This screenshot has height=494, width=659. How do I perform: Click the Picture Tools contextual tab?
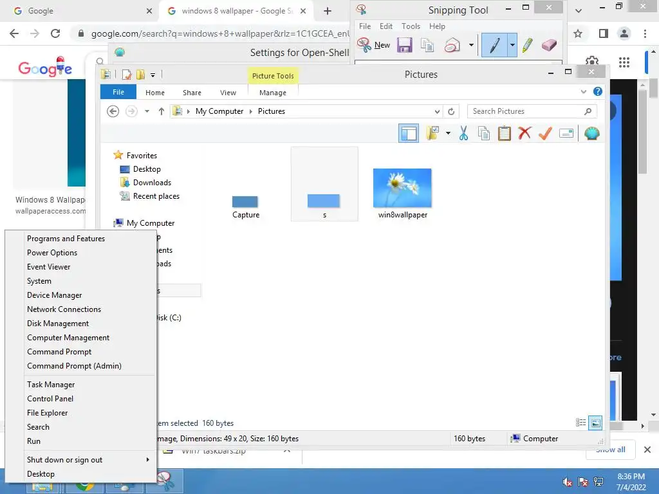coord(273,76)
